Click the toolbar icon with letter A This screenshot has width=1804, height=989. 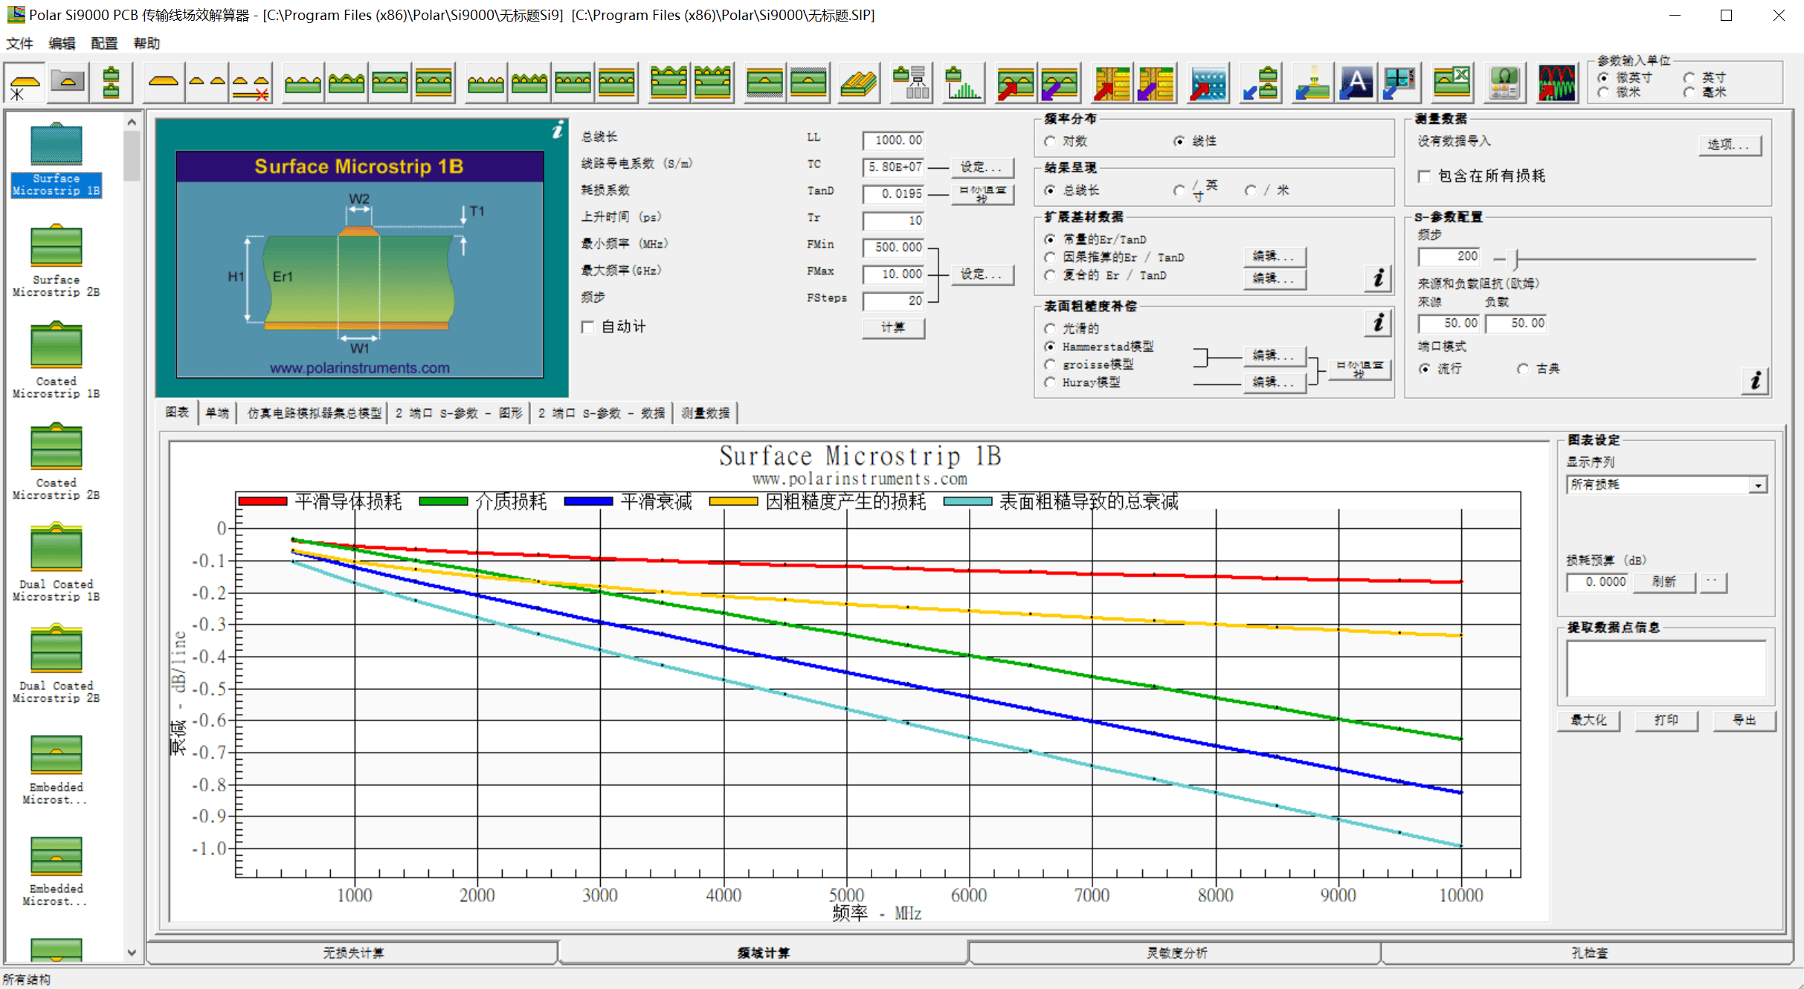pos(1356,83)
